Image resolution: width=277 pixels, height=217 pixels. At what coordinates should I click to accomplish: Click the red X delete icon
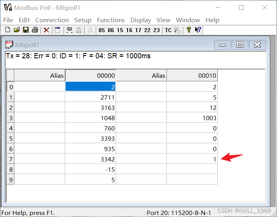[x=46, y=30]
